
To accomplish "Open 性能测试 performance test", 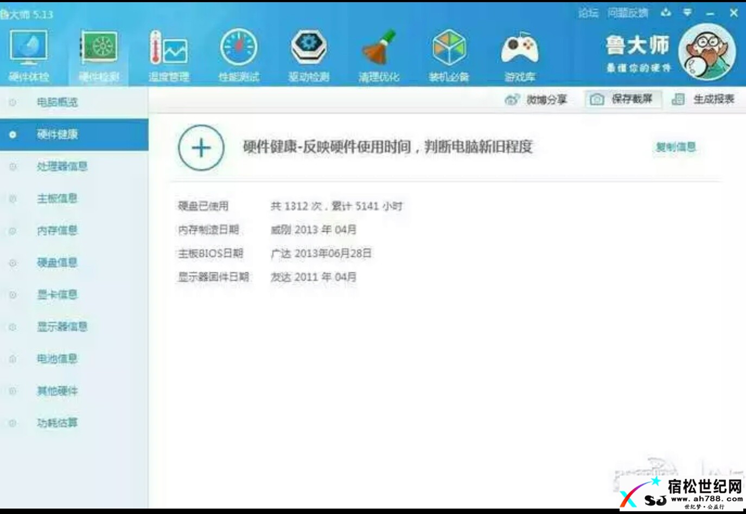I will (x=239, y=56).
